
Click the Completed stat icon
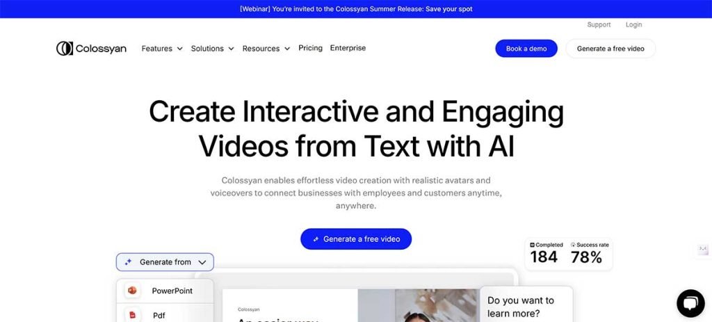[533, 245]
